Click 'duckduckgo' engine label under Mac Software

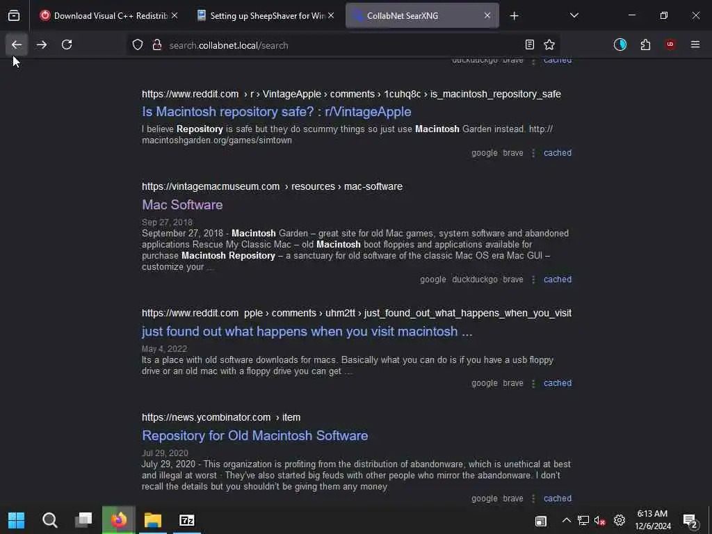474,280
